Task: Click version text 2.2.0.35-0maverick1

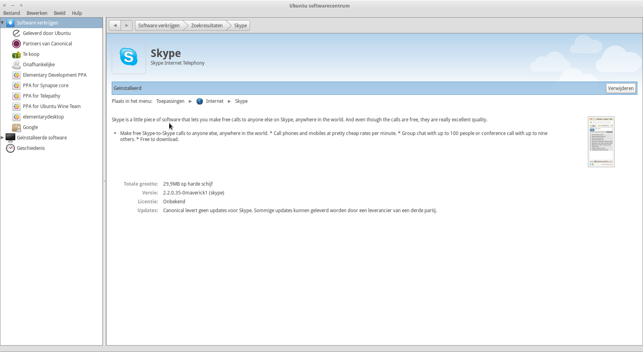Action: point(194,193)
